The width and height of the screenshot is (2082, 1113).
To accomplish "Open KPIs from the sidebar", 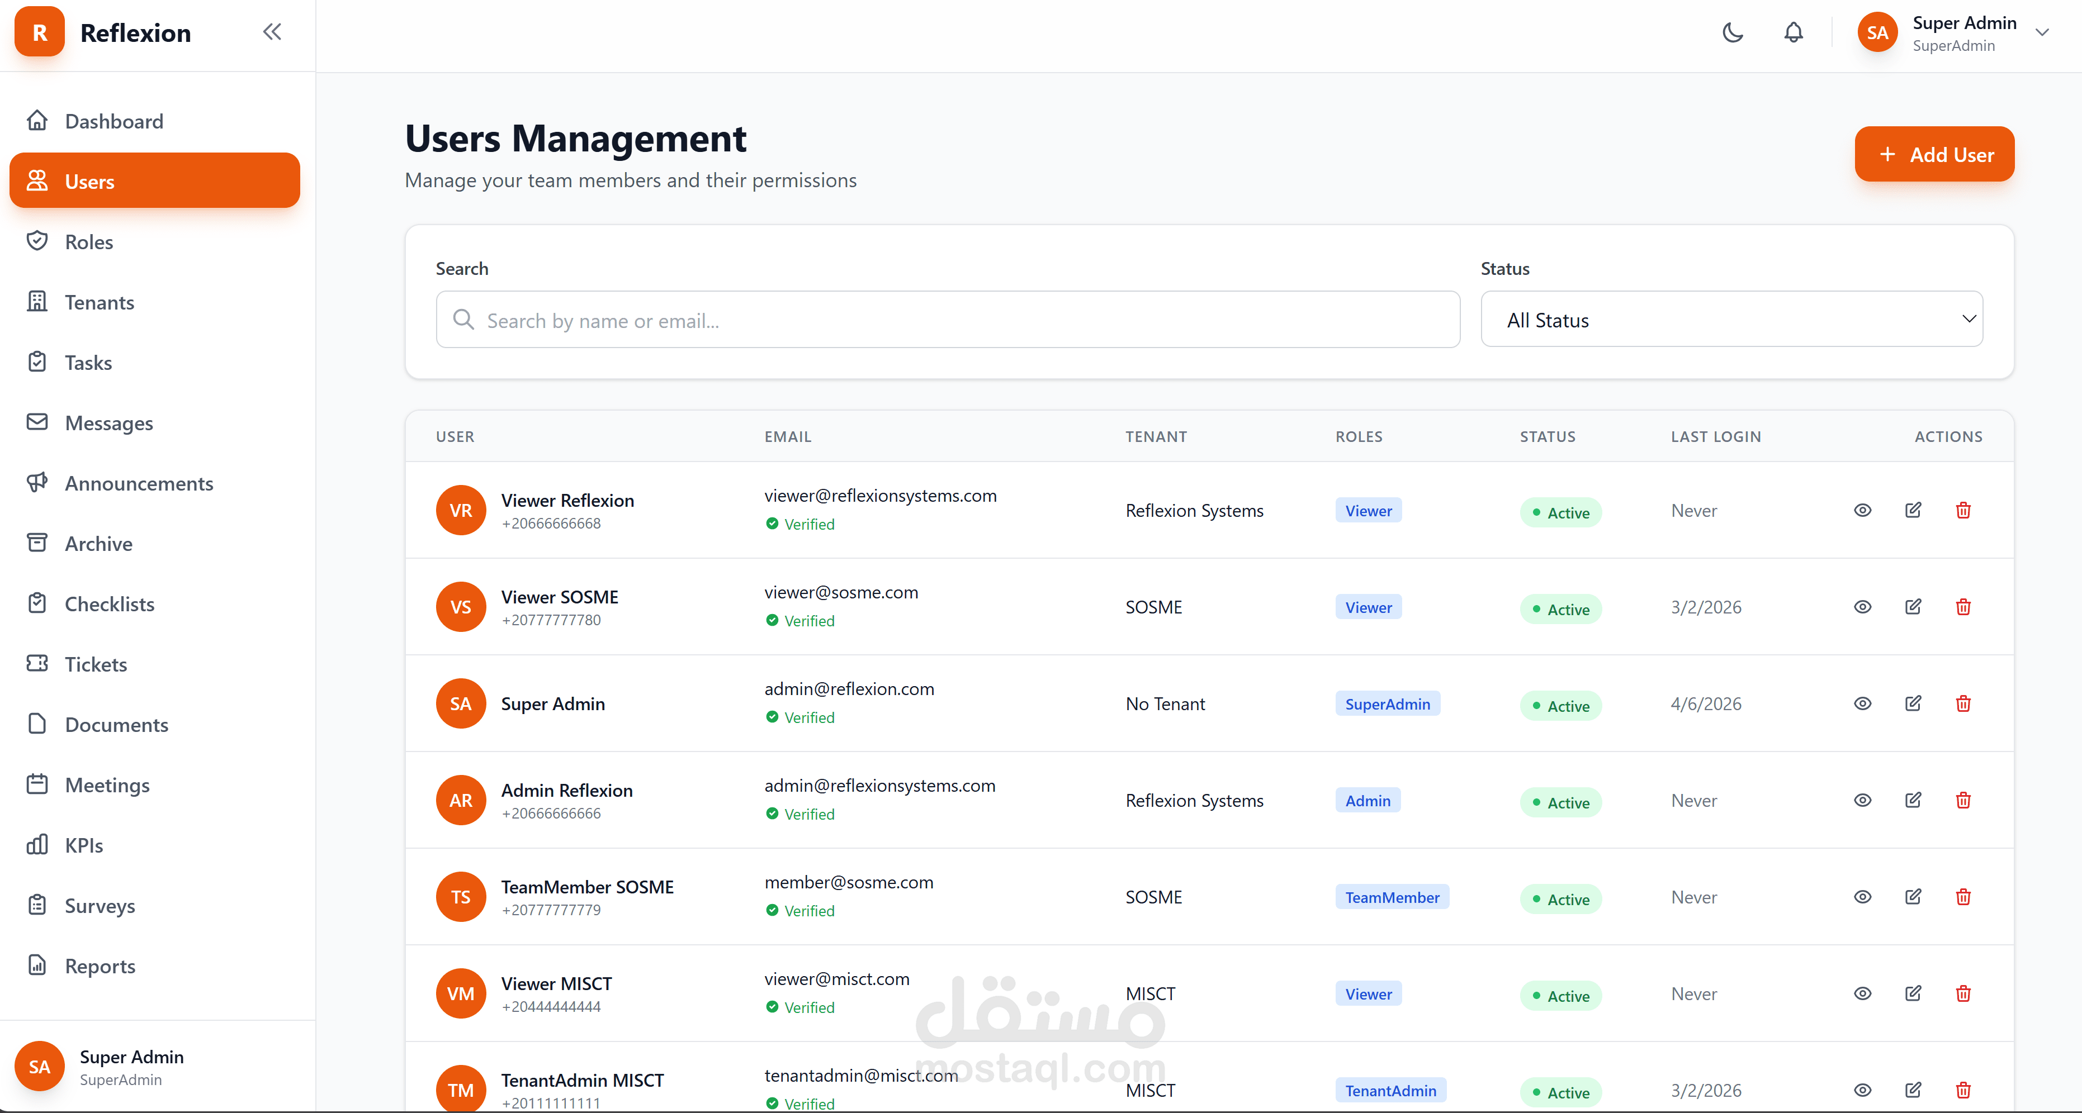I will (x=83, y=845).
